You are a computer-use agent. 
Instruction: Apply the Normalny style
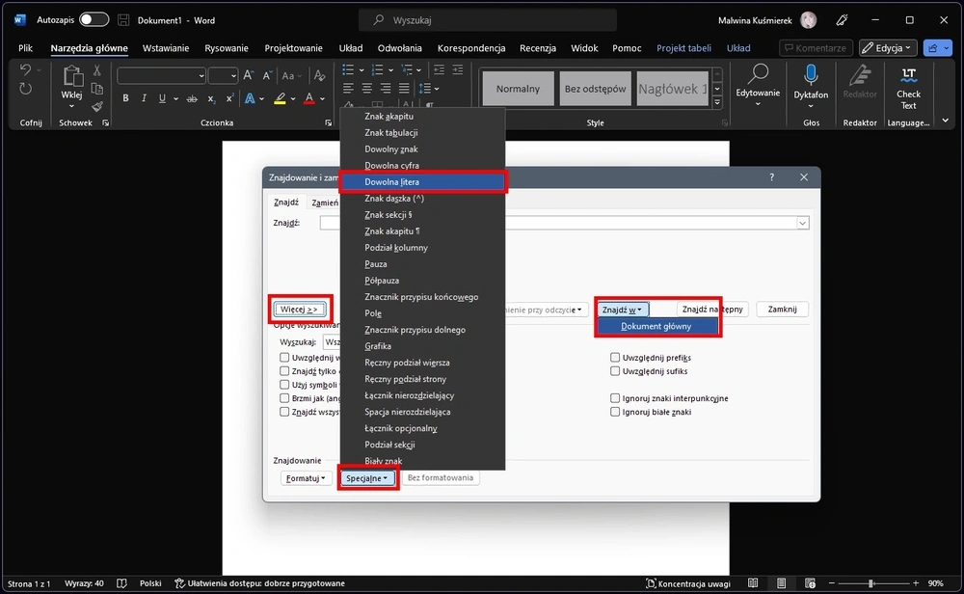pos(519,89)
